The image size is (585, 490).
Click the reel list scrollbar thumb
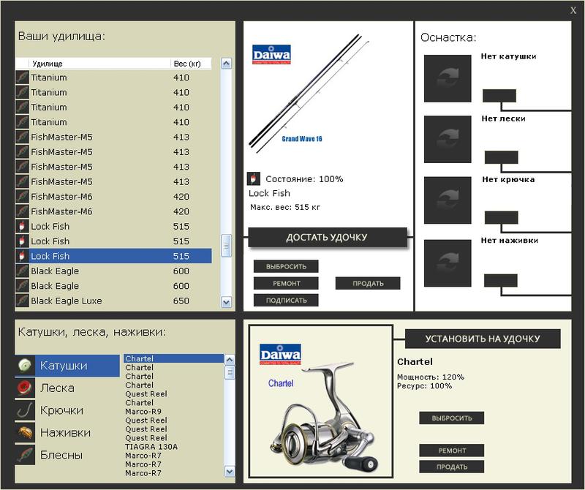230,372
